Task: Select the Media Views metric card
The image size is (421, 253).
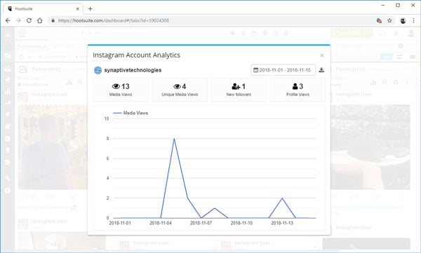Action: pos(121,90)
